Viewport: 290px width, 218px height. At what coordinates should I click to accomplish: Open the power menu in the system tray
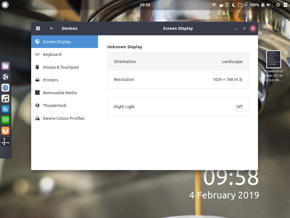click(x=278, y=5)
